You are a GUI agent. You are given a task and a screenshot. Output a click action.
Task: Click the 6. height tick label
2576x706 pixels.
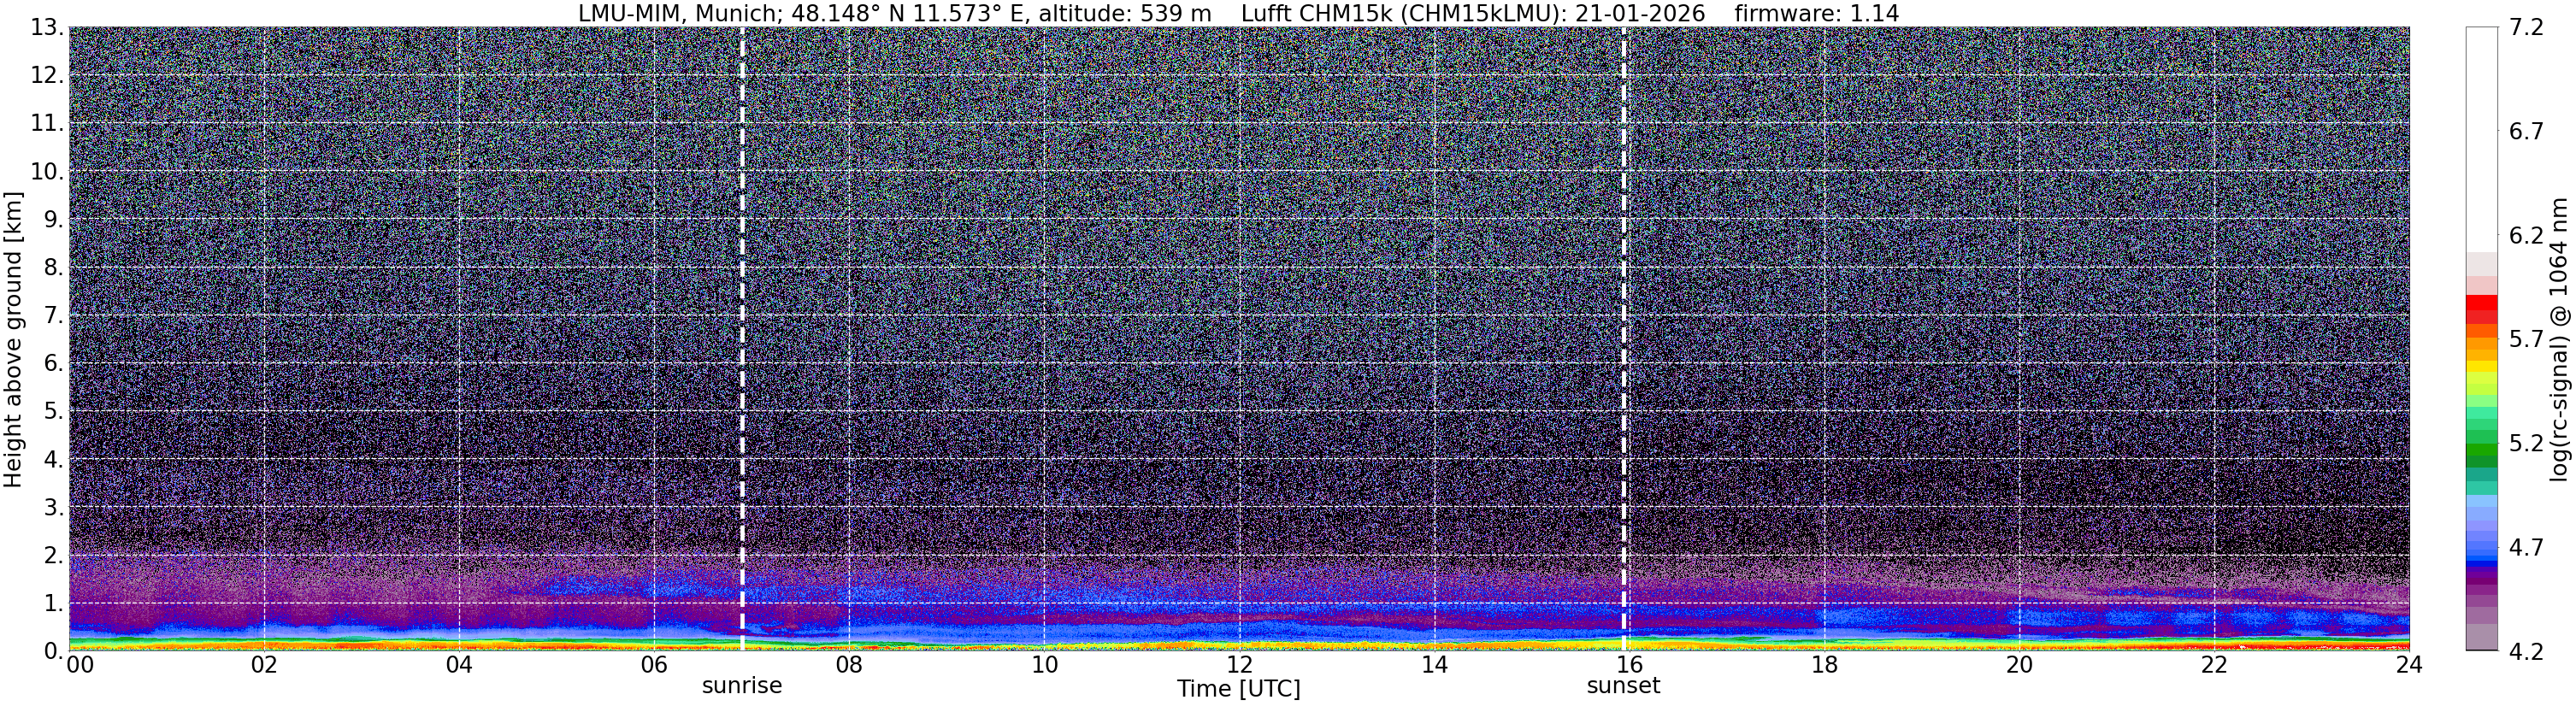(x=54, y=364)
